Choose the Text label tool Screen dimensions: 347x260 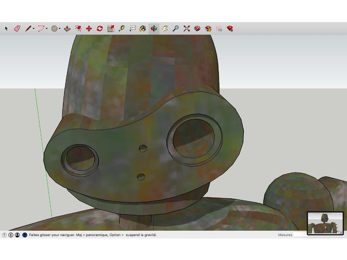[133, 29]
